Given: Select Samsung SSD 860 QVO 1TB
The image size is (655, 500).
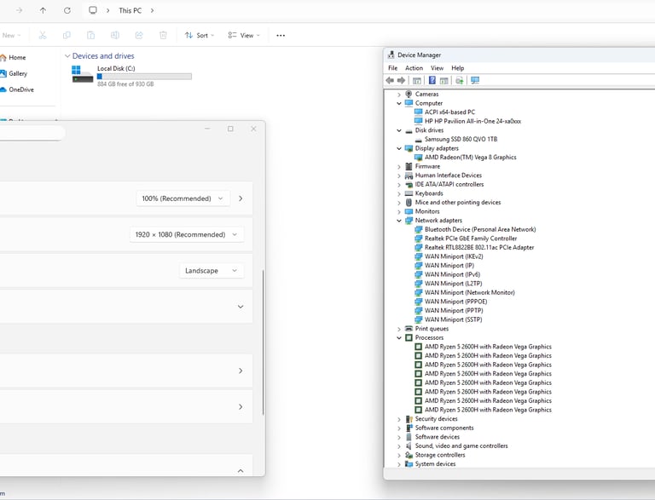Looking at the screenshot, I should point(461,140).
